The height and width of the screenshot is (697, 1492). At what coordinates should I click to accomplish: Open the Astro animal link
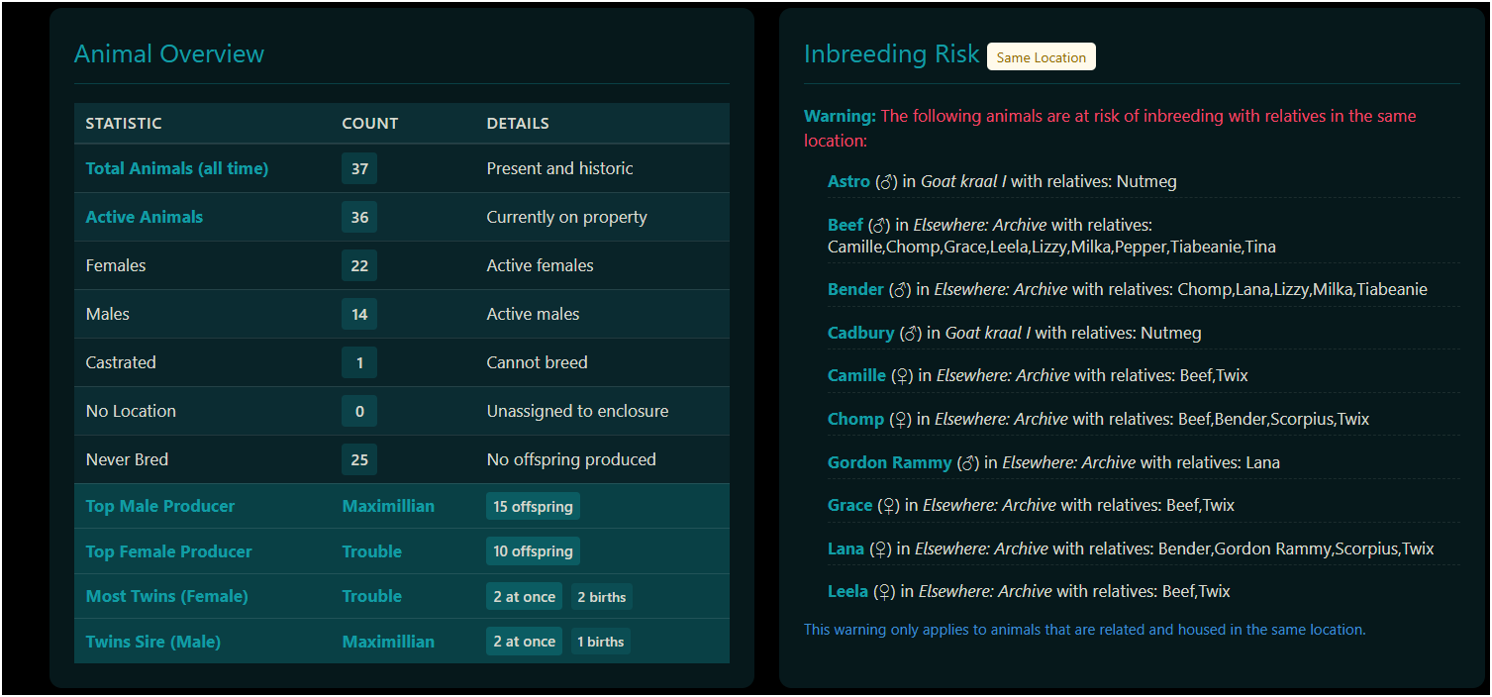click(x=848, y=182)
